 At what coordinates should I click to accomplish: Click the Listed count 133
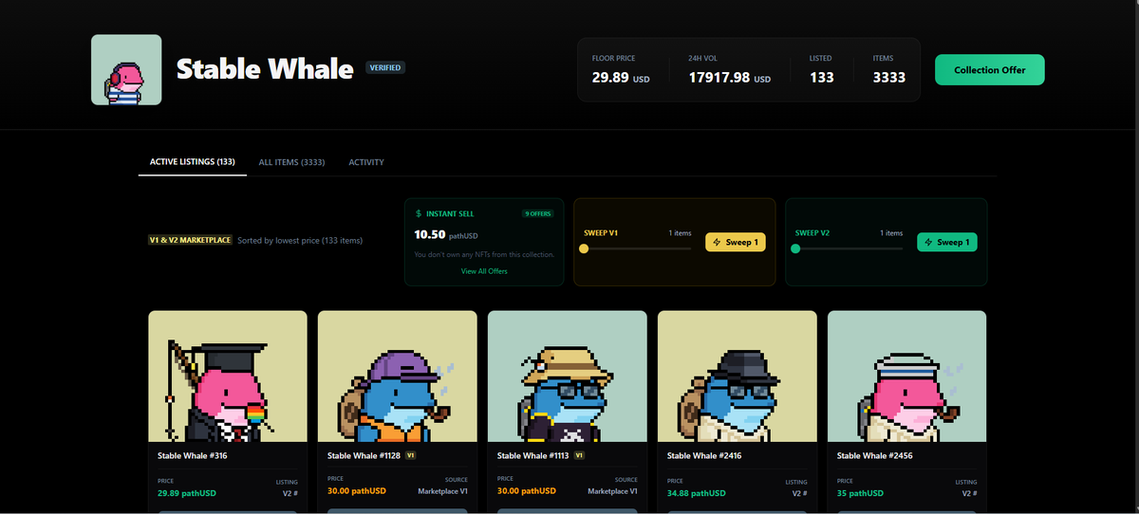tap(822, 78)
